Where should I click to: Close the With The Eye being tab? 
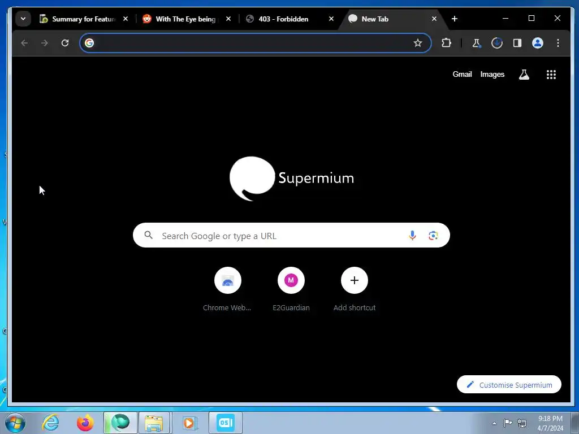(x=228, y=19)
